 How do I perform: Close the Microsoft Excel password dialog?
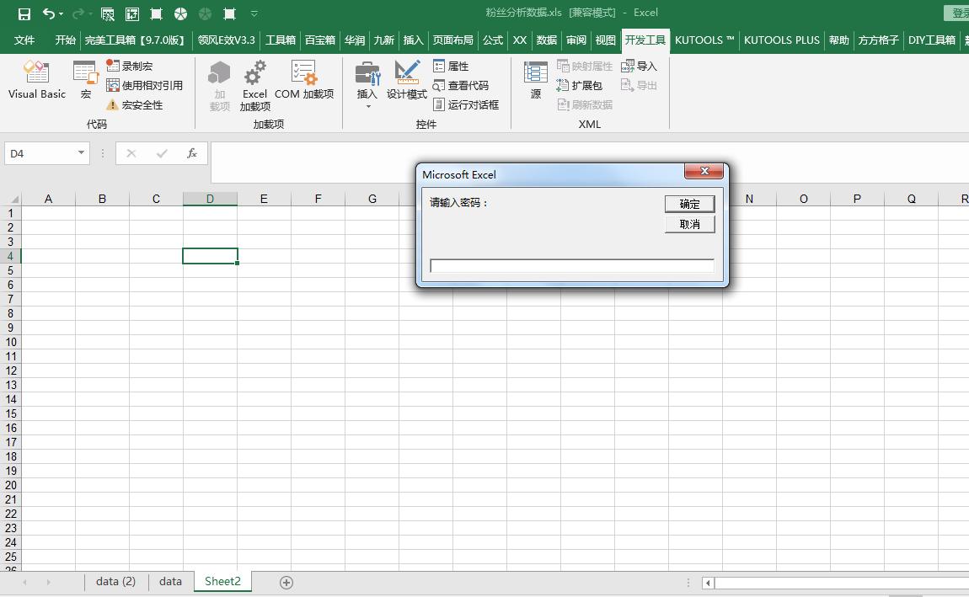coord(704,171)
